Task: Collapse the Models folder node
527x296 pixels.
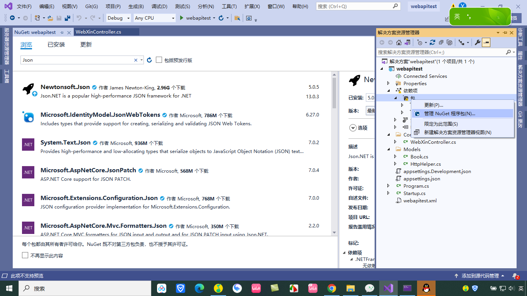Action: point(388,149)
